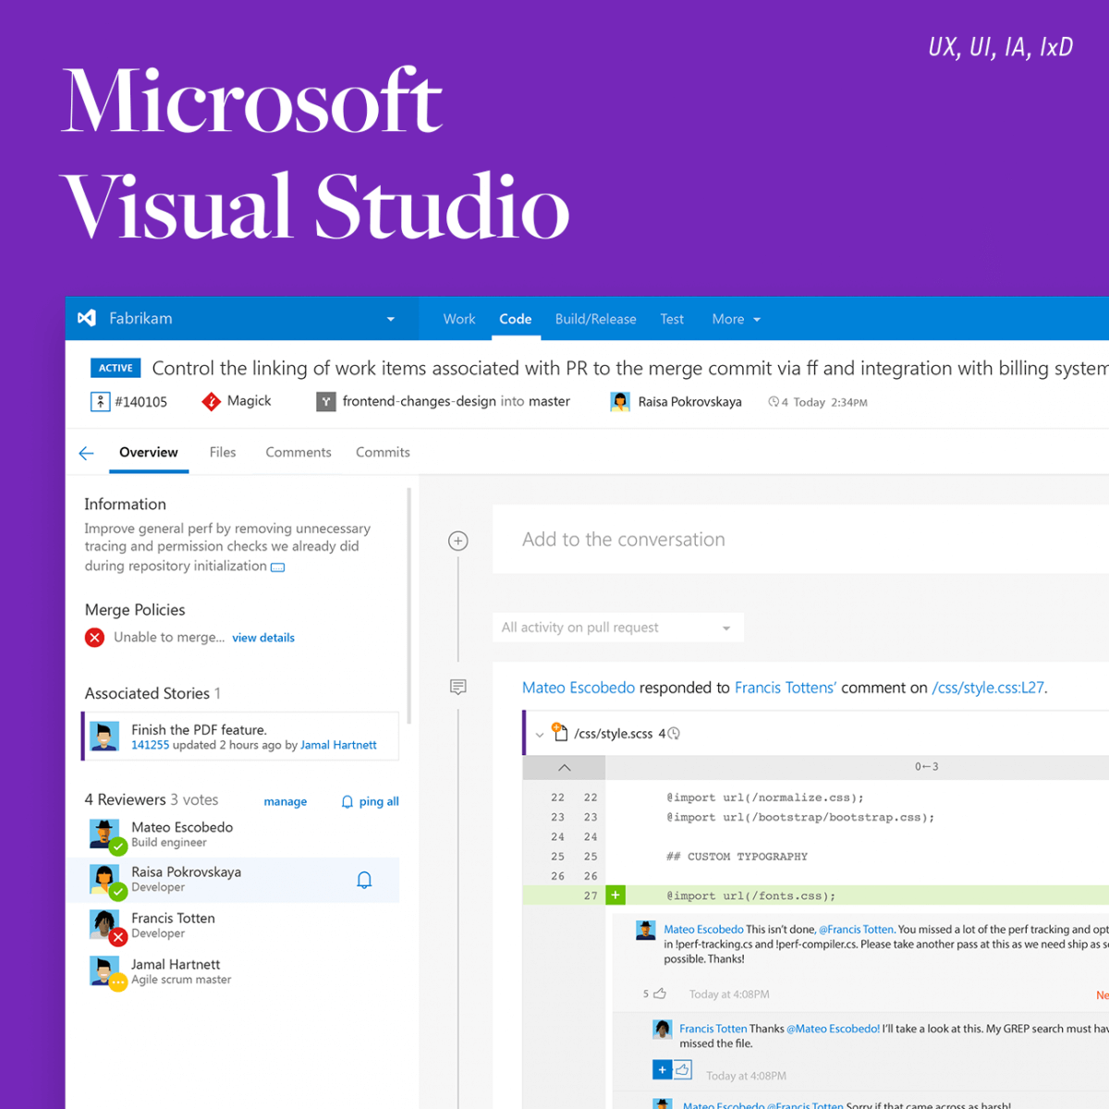Screen dimensions: 1109x1109
Task: Like Mateo's comment with thumbs-up
Action: point(660,994)
